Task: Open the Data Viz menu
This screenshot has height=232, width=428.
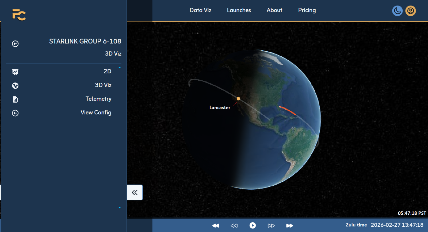Action: point(200,10)
